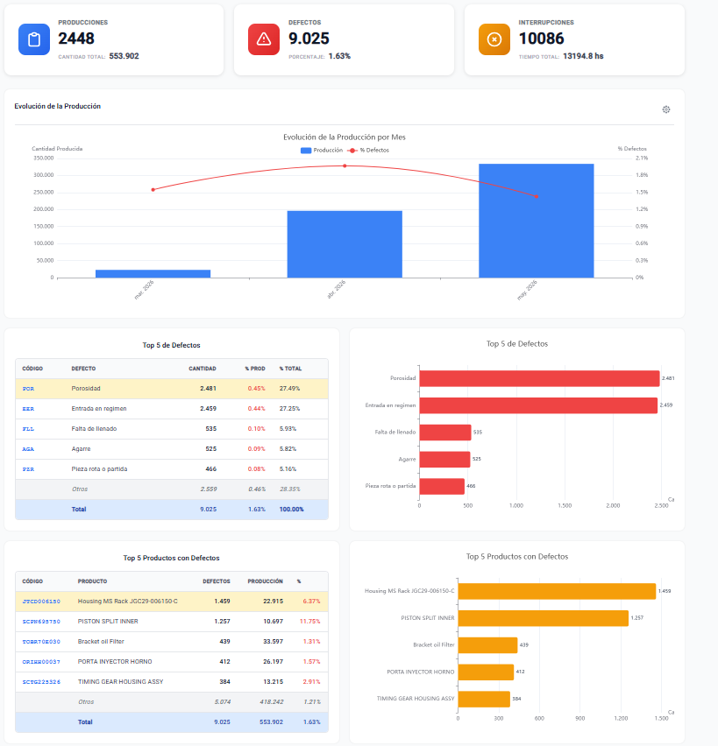Click Porcentaje value 1.63% in Defectos card
Viewport: 718px width, 746px height.
(339, 56)
